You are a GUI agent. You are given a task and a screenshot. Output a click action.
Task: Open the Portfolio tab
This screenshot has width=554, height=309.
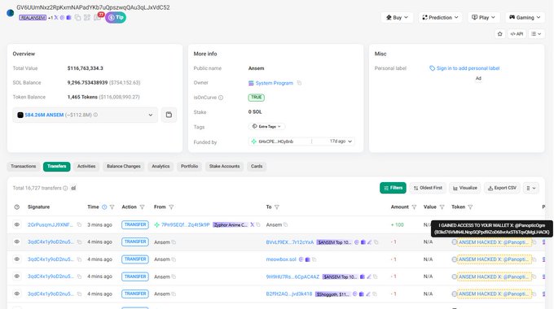click(189, 167)
